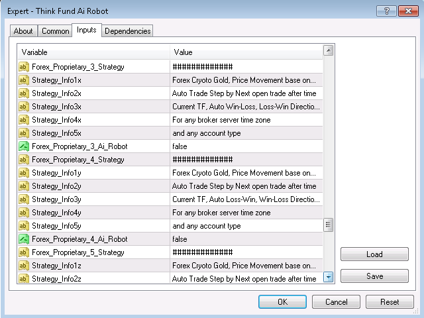Go to the Dependencies tab
This screenshot has height=318, width=424.
[x=127, y=31]
